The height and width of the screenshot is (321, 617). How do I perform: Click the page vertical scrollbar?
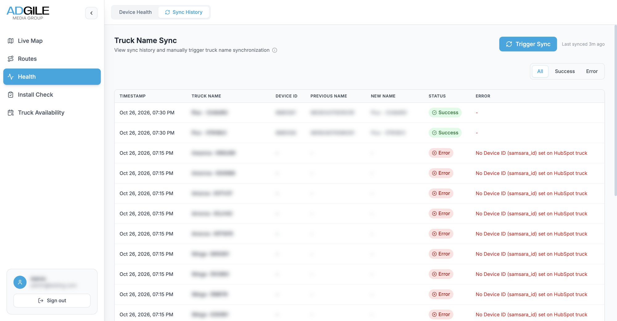pos(615,110)
